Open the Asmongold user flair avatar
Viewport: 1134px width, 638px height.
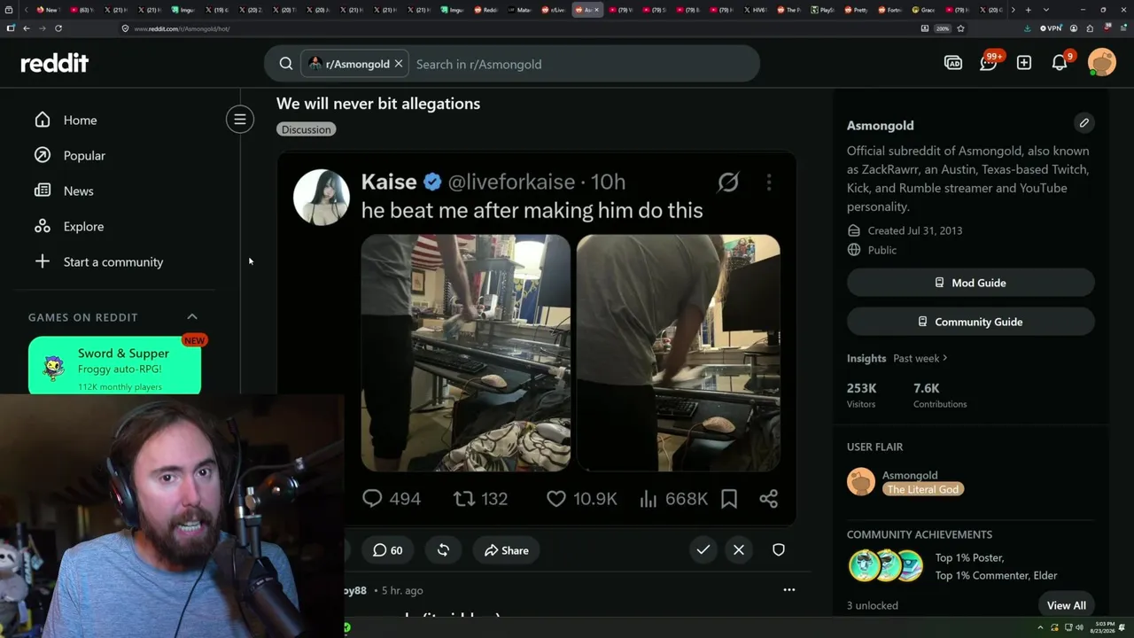861,482
